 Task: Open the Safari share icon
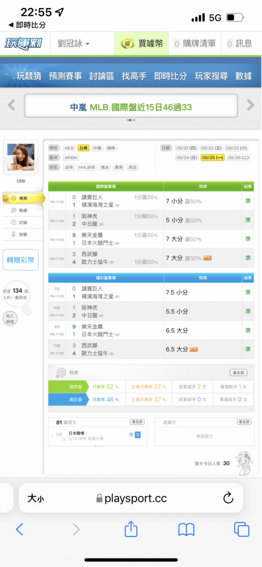[x=131, y=530]
